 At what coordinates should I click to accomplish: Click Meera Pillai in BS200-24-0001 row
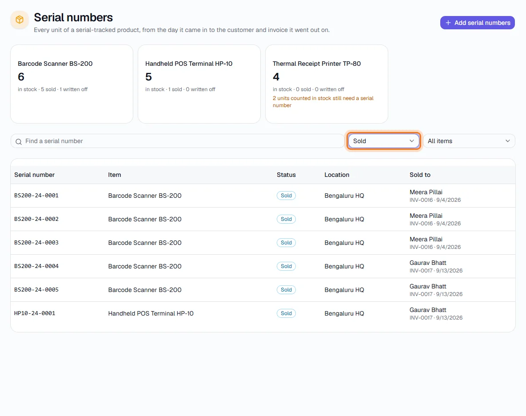click(426, 192)
